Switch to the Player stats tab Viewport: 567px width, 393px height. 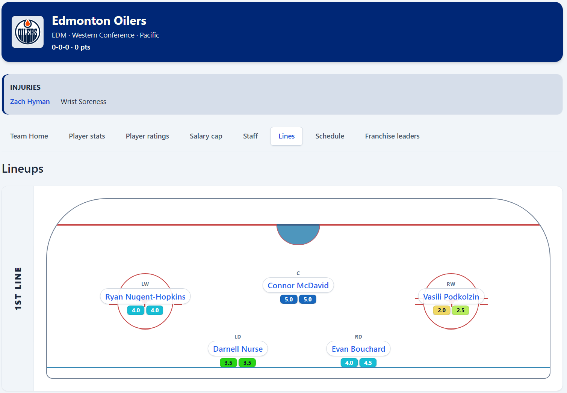(x=87, y=136)
